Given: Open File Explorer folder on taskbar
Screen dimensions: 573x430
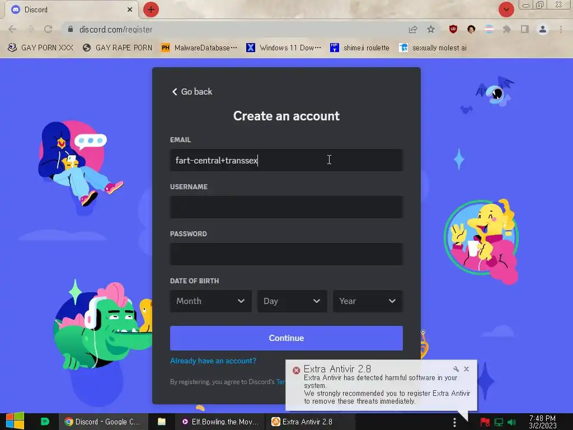Looking at the screenshot, I should click(162, 422).
